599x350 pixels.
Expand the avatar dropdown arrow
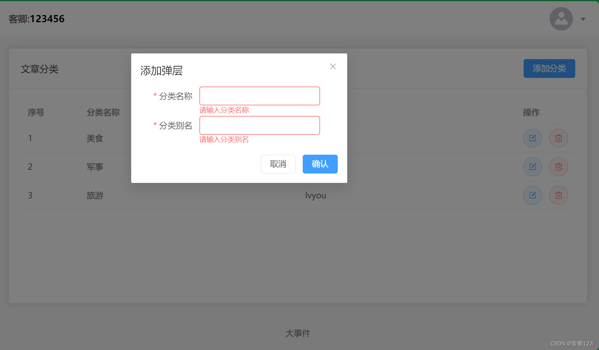(583, 19)
